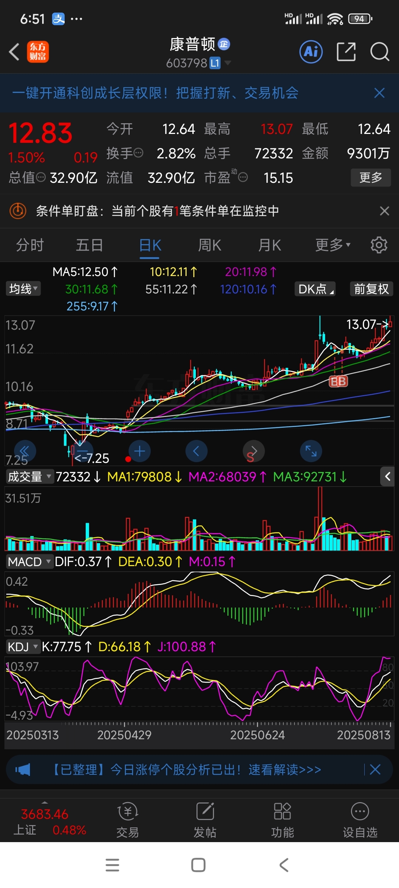Screen dimensions: 399x888
Task: Open the 成交量 indicator dropdown
Action: pyautogui.click(x=30, y=477)
